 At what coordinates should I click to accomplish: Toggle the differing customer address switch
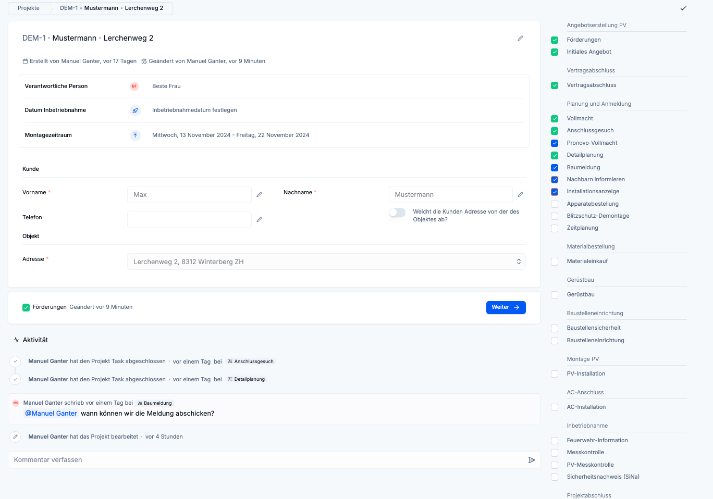click(397, 213)
